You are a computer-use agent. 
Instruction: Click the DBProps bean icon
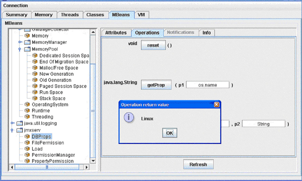click(x=27, y=137)
